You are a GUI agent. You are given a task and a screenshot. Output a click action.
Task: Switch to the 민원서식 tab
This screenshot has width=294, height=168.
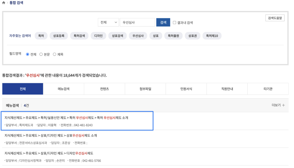[186, 89]
